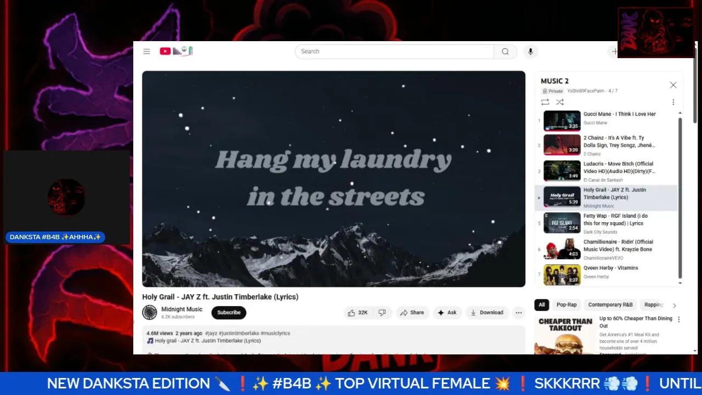
Task: Click Gucci Mane channel name in playlist
Action: click(x=595, y=123)
